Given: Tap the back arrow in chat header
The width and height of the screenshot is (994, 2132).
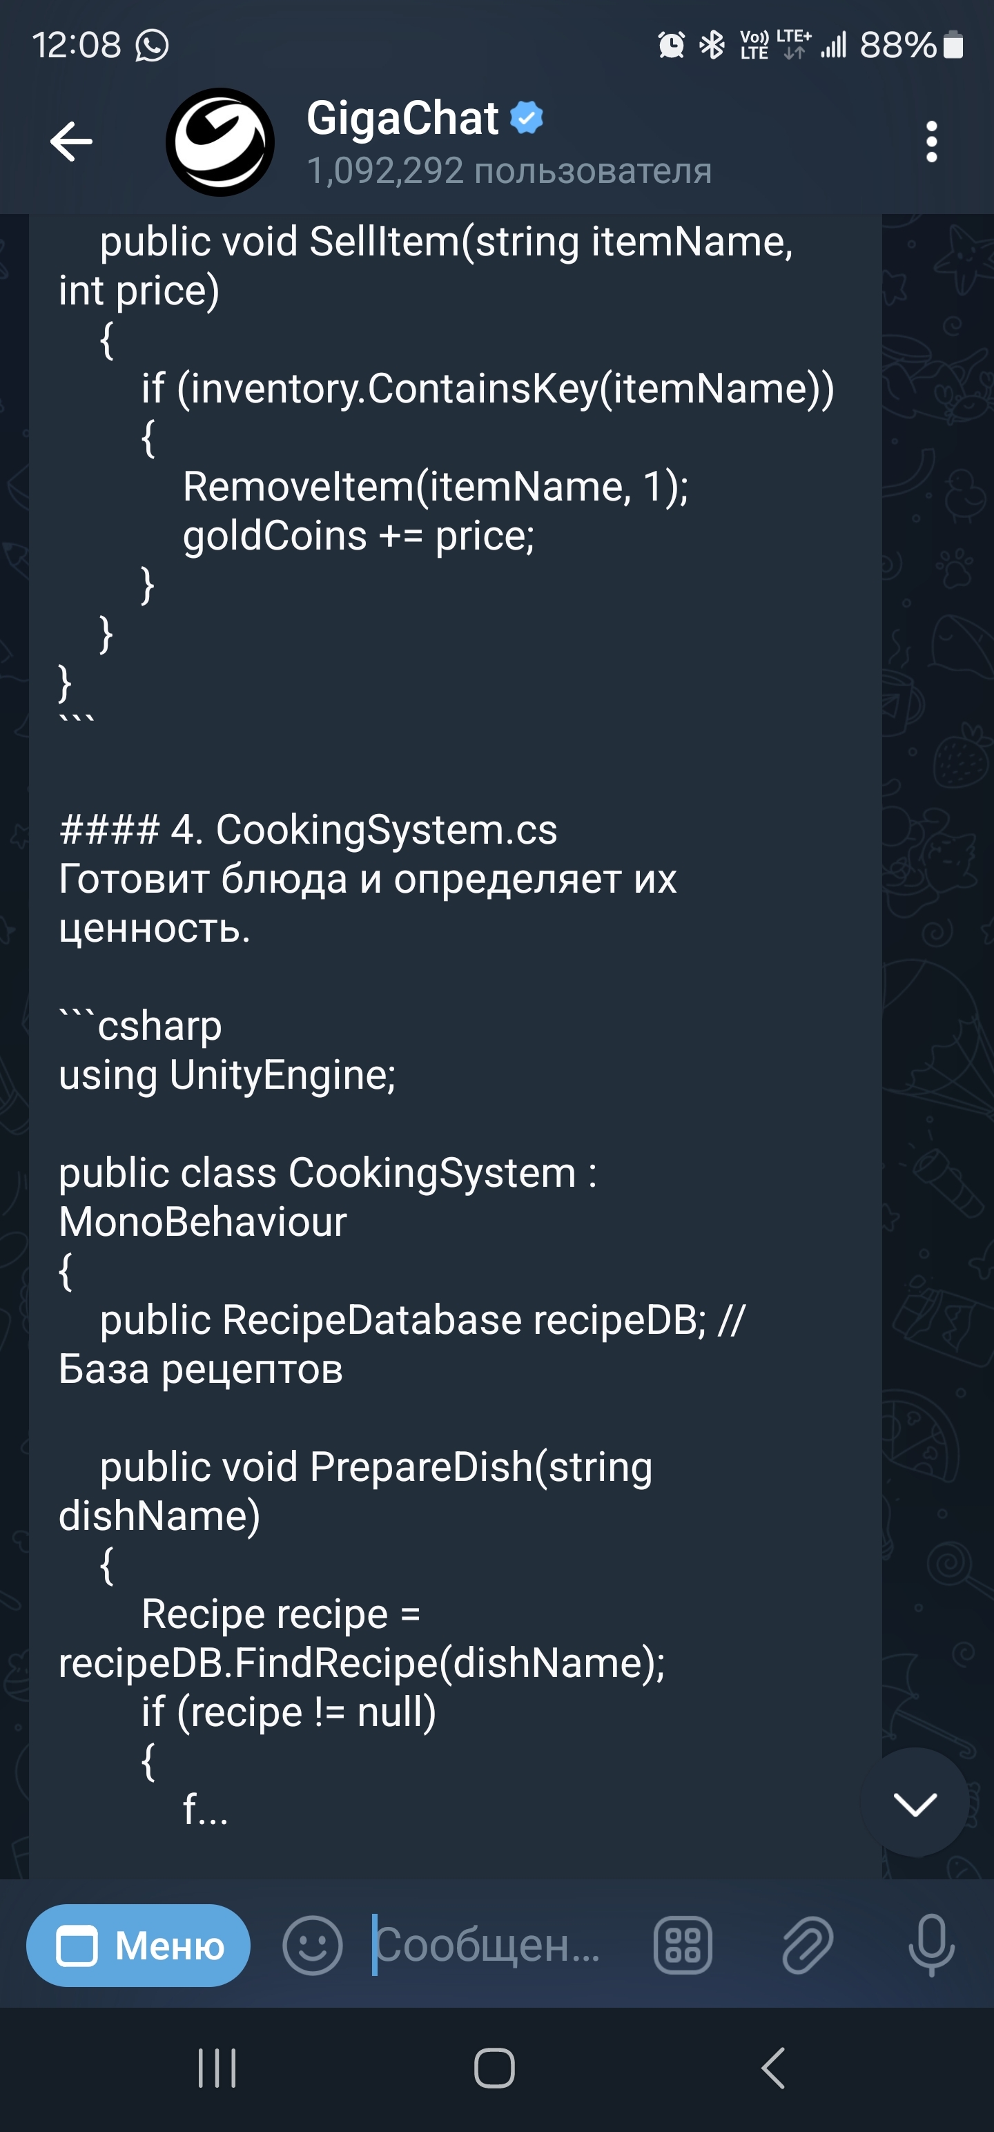Looking at the screenshot, I should [71, 142].
